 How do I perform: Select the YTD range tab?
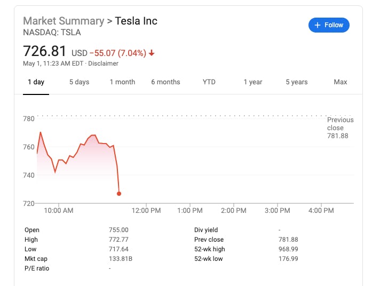click(209, 82)
